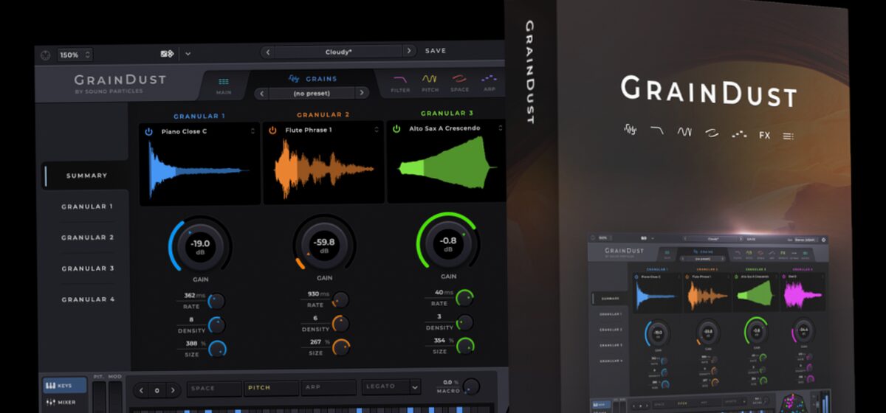The width and height of the screenshot is (886, 413).
Task: Click the randomize dice icon
Action: coord(167,54)
